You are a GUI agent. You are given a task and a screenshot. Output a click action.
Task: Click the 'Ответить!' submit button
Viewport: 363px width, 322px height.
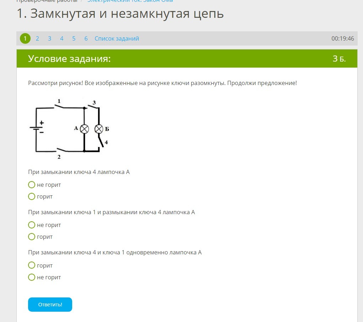(50, 305)
